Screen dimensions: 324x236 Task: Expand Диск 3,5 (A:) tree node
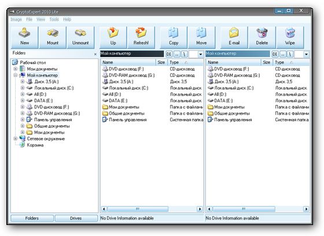[23, 82]
